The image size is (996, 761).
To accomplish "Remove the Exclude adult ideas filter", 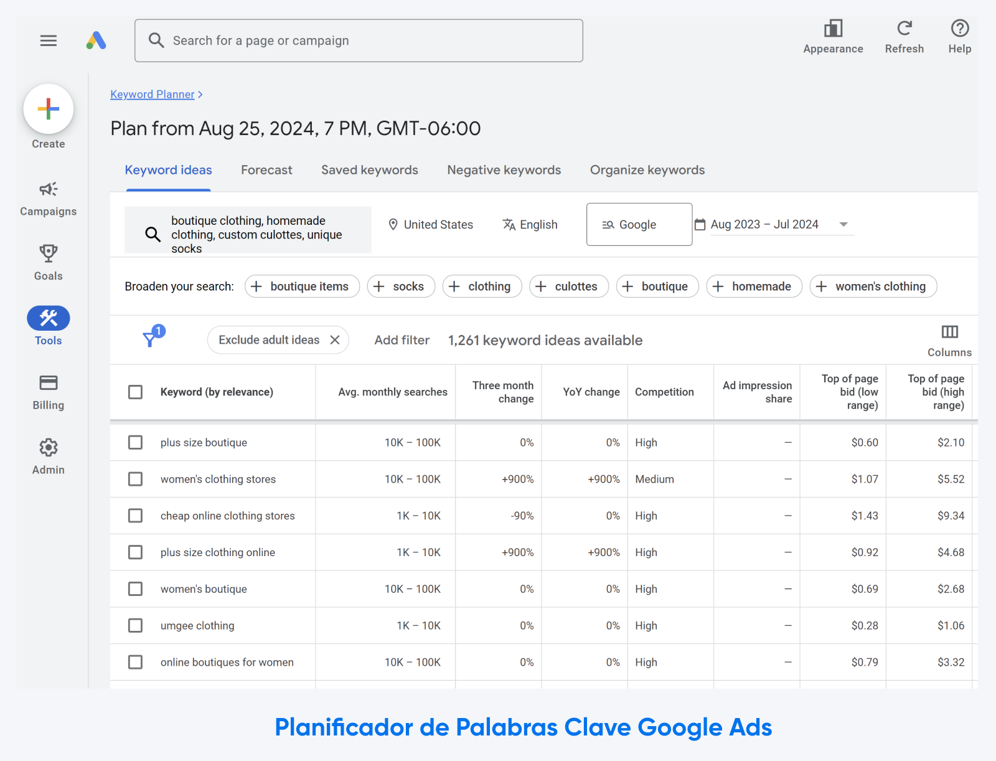I will tap(335, 340).
